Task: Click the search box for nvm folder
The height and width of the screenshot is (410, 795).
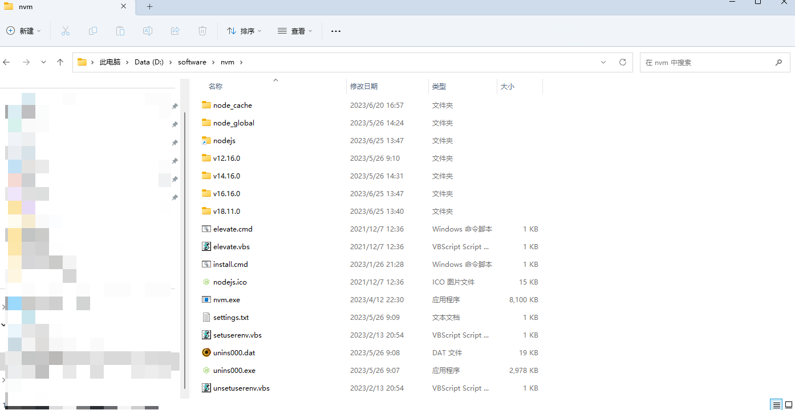Action: click(707, 62)
